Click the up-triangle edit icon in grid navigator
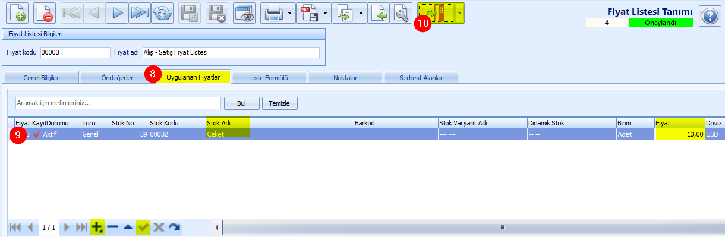This screenshot has width=725, height=237. (128, 227)
